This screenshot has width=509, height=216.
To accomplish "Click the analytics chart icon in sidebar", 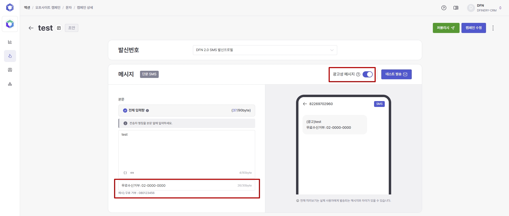I will point(10,42).
